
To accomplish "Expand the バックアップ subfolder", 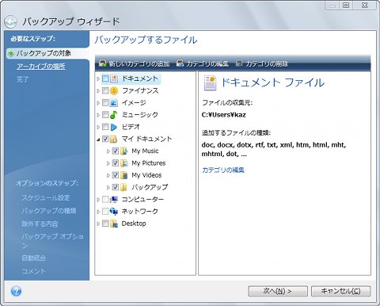I will click(x=108, y=187).
